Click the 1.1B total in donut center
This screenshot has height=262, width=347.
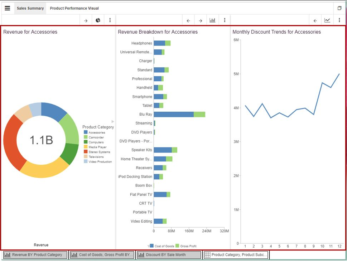click(42, 140)
